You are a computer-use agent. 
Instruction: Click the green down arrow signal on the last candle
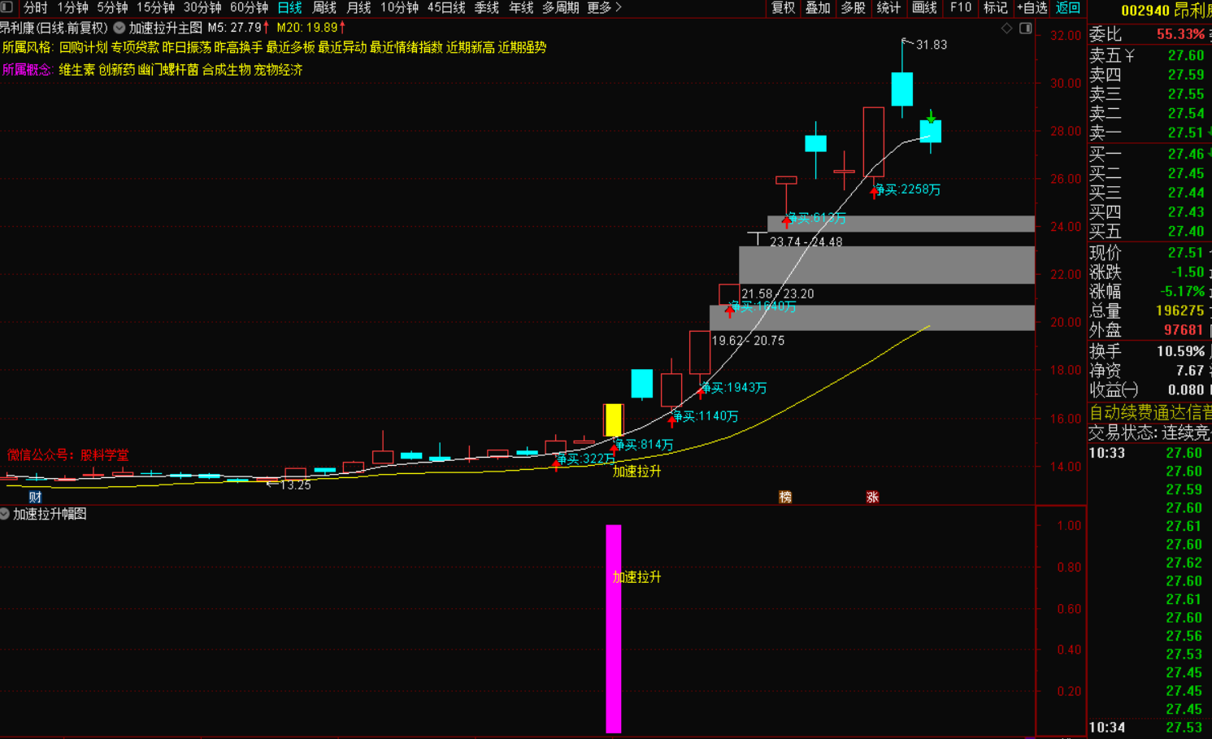tap(931, 118)
